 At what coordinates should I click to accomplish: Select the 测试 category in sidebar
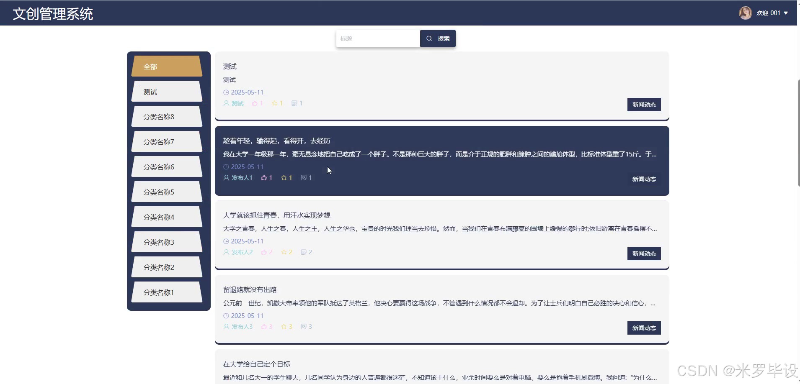pyautogui.click(x=167, y=91)
